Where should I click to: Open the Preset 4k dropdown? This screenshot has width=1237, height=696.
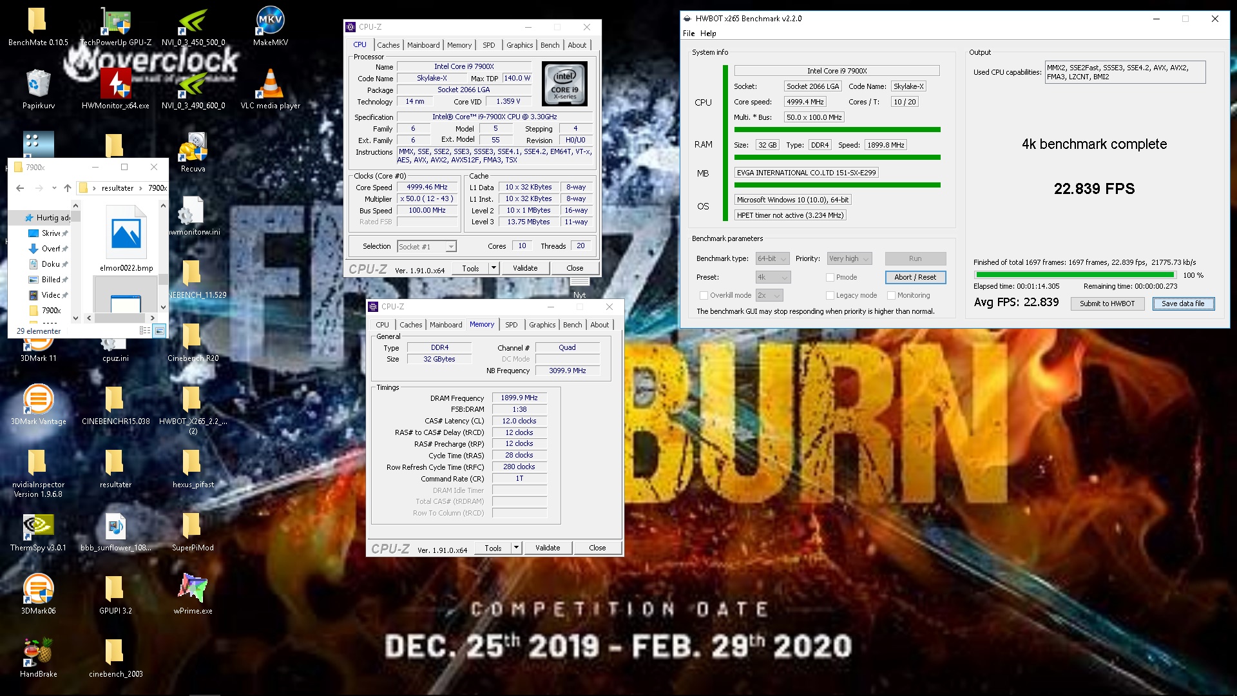(772, 277)
